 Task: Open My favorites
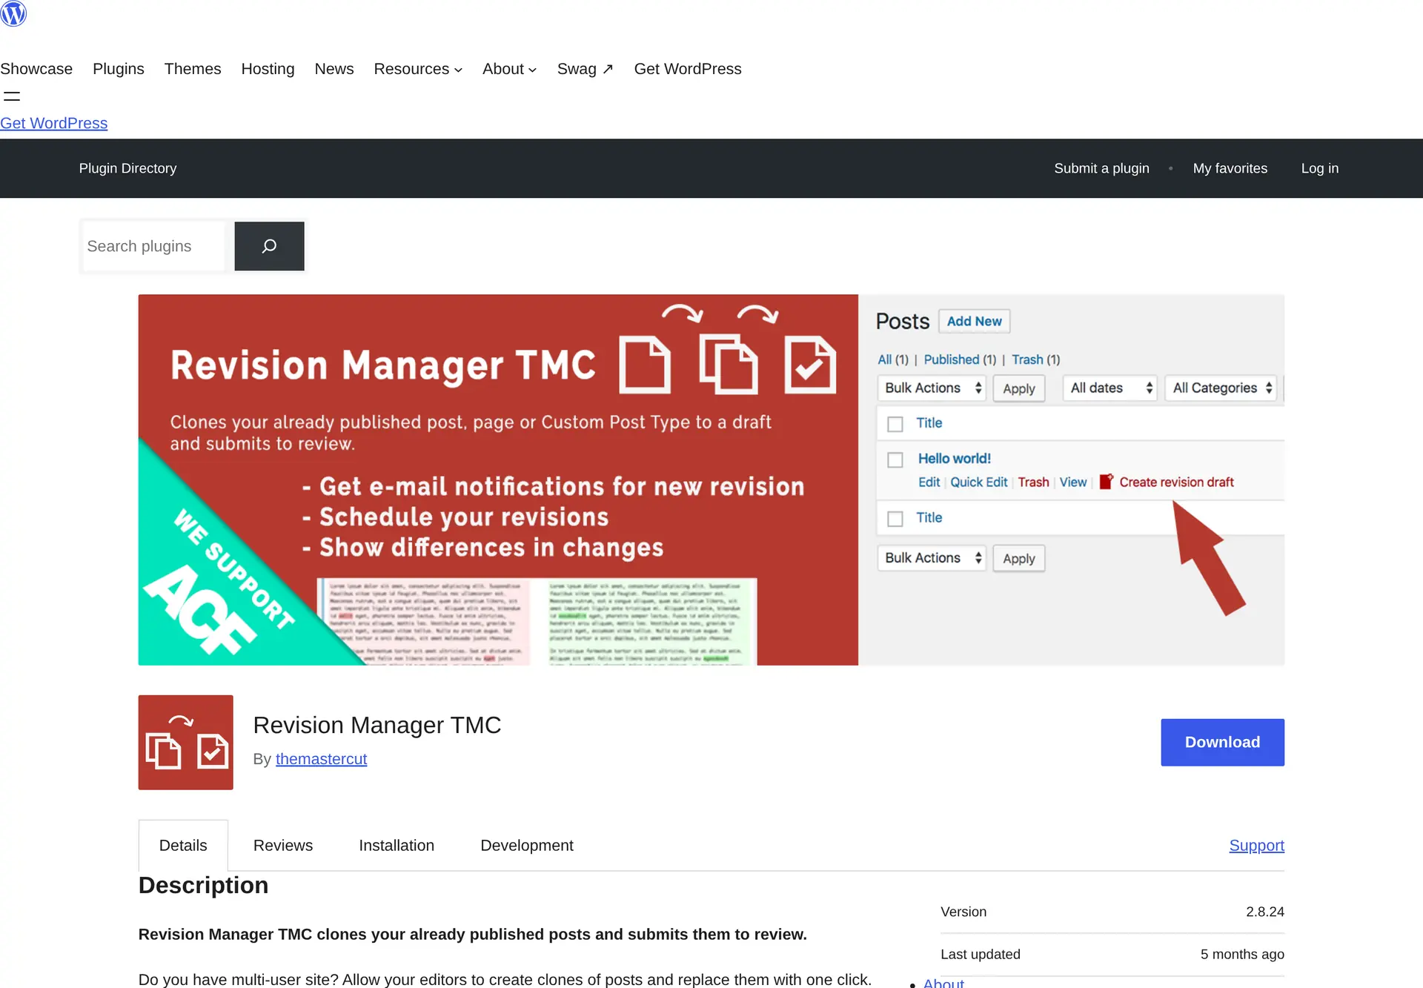[1230, 168]
